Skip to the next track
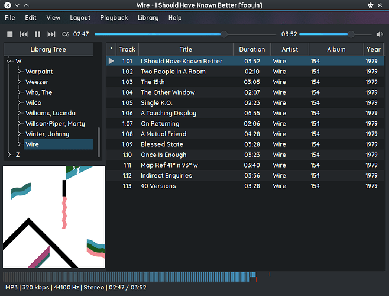The image size is (389, 296). click(x=51, y=34)
